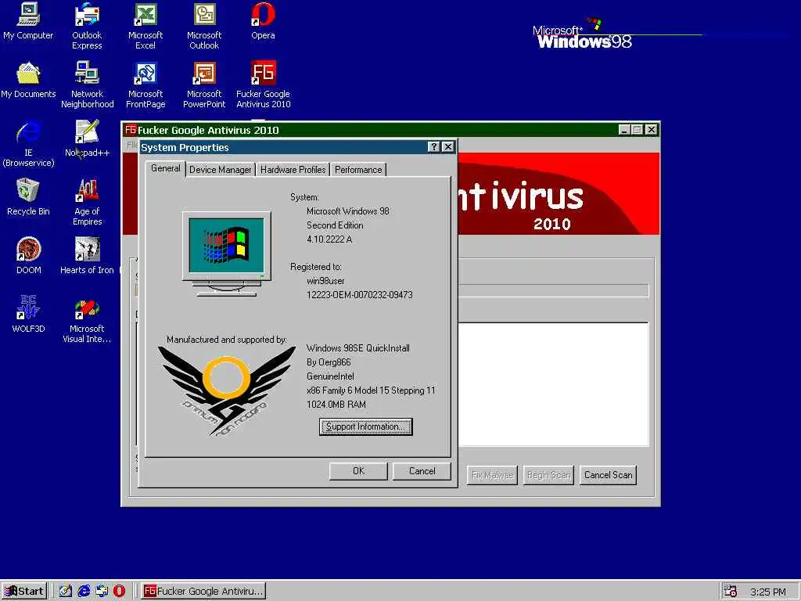Click the white scan results list area

coord(553,384)
